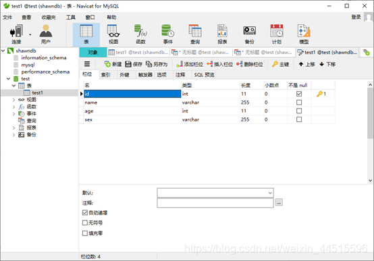
Task: Open the 用户 (User) toolbar icon
Action: [45, 34]
